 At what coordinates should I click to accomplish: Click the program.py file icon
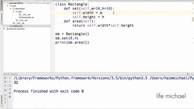point(11,26)
